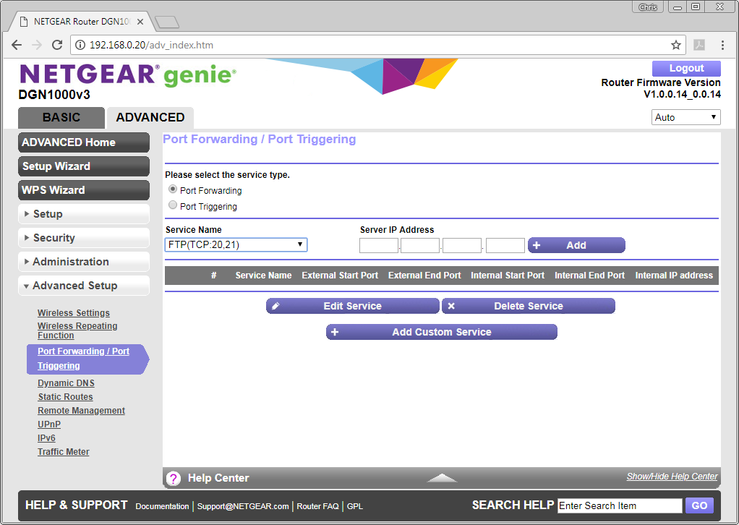Click the Service Name column header in table

click(x=263, y=276)
